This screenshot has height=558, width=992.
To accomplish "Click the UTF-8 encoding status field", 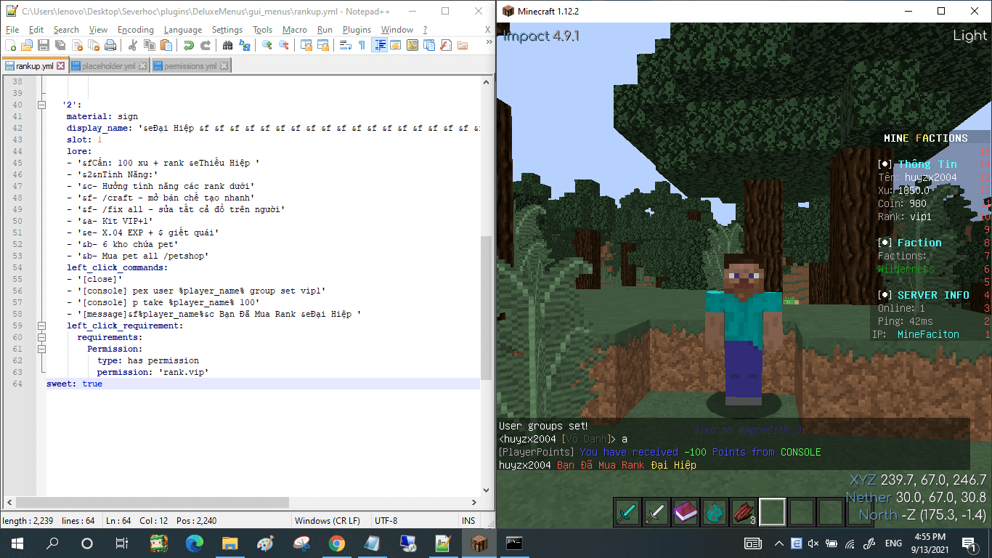I will 386,521.
